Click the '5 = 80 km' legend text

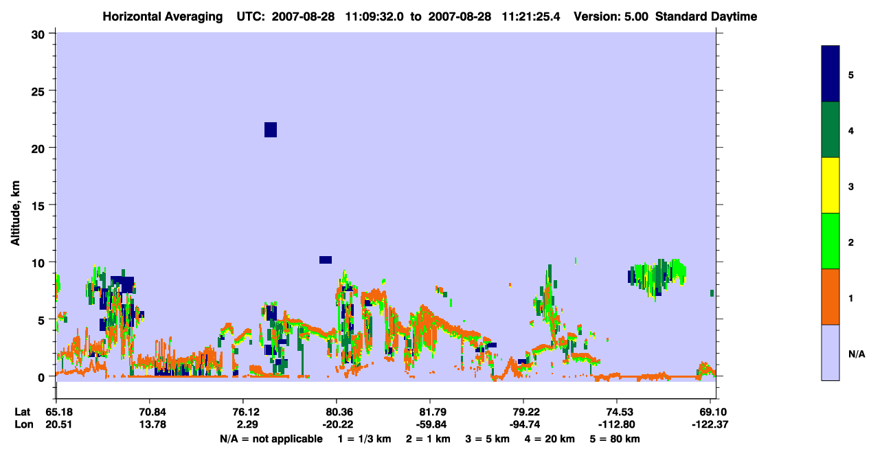(x=615, y=439)
